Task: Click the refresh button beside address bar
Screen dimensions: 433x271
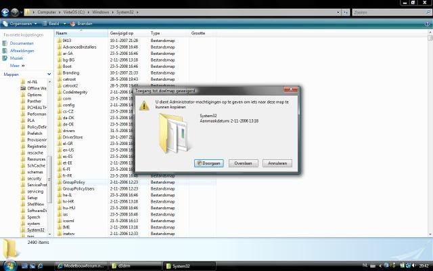Action: (346, 12)
